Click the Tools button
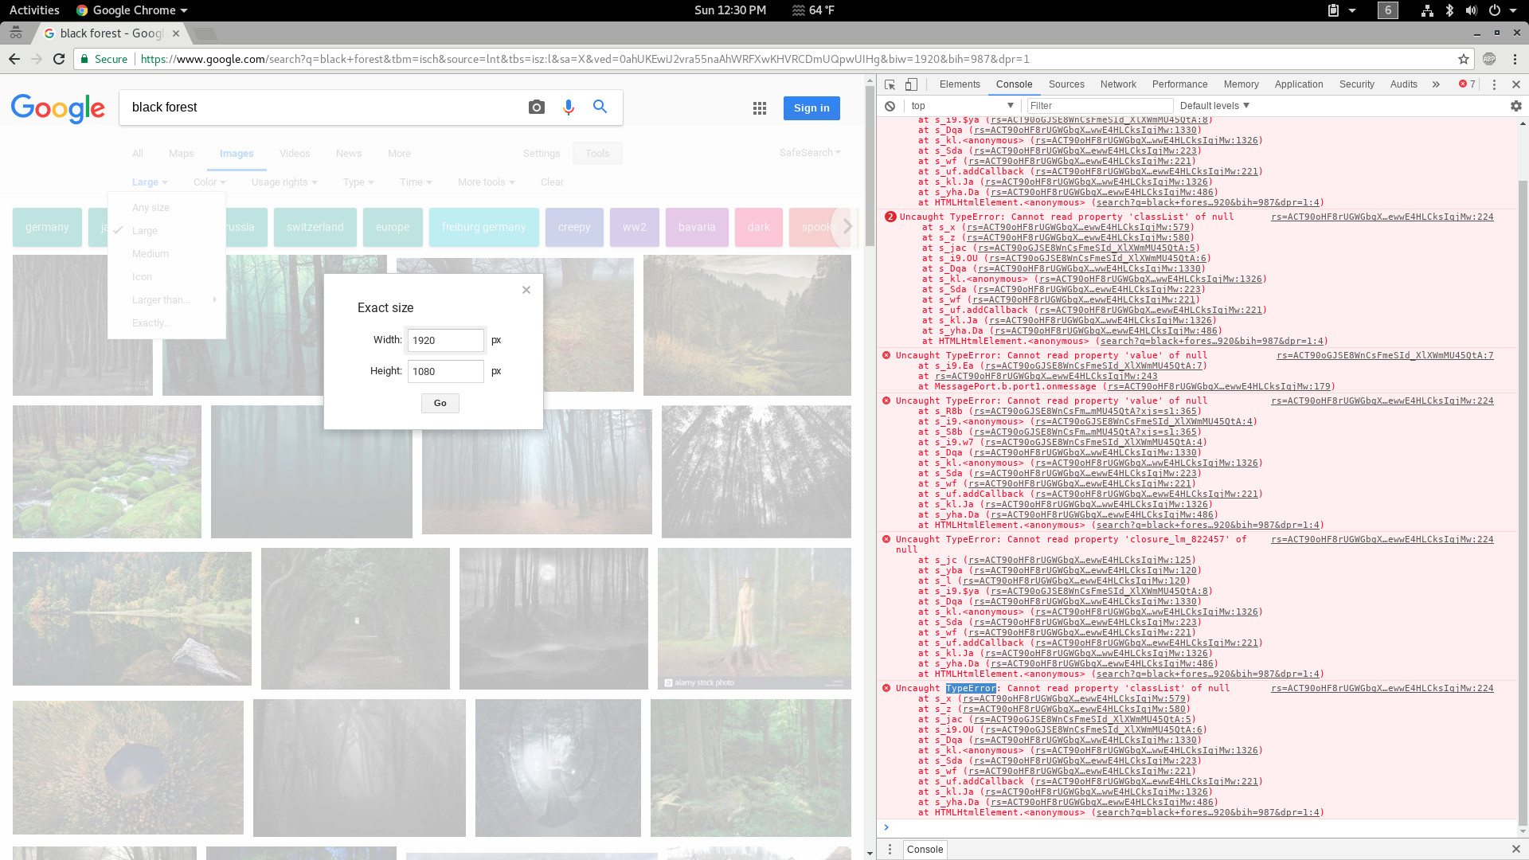The height and width of the screenshot is (860, 1529). 597,154
